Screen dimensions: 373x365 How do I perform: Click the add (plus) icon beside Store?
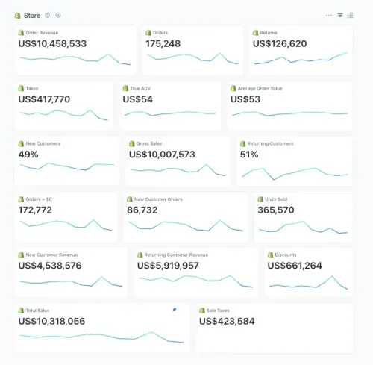coord(58,16)
